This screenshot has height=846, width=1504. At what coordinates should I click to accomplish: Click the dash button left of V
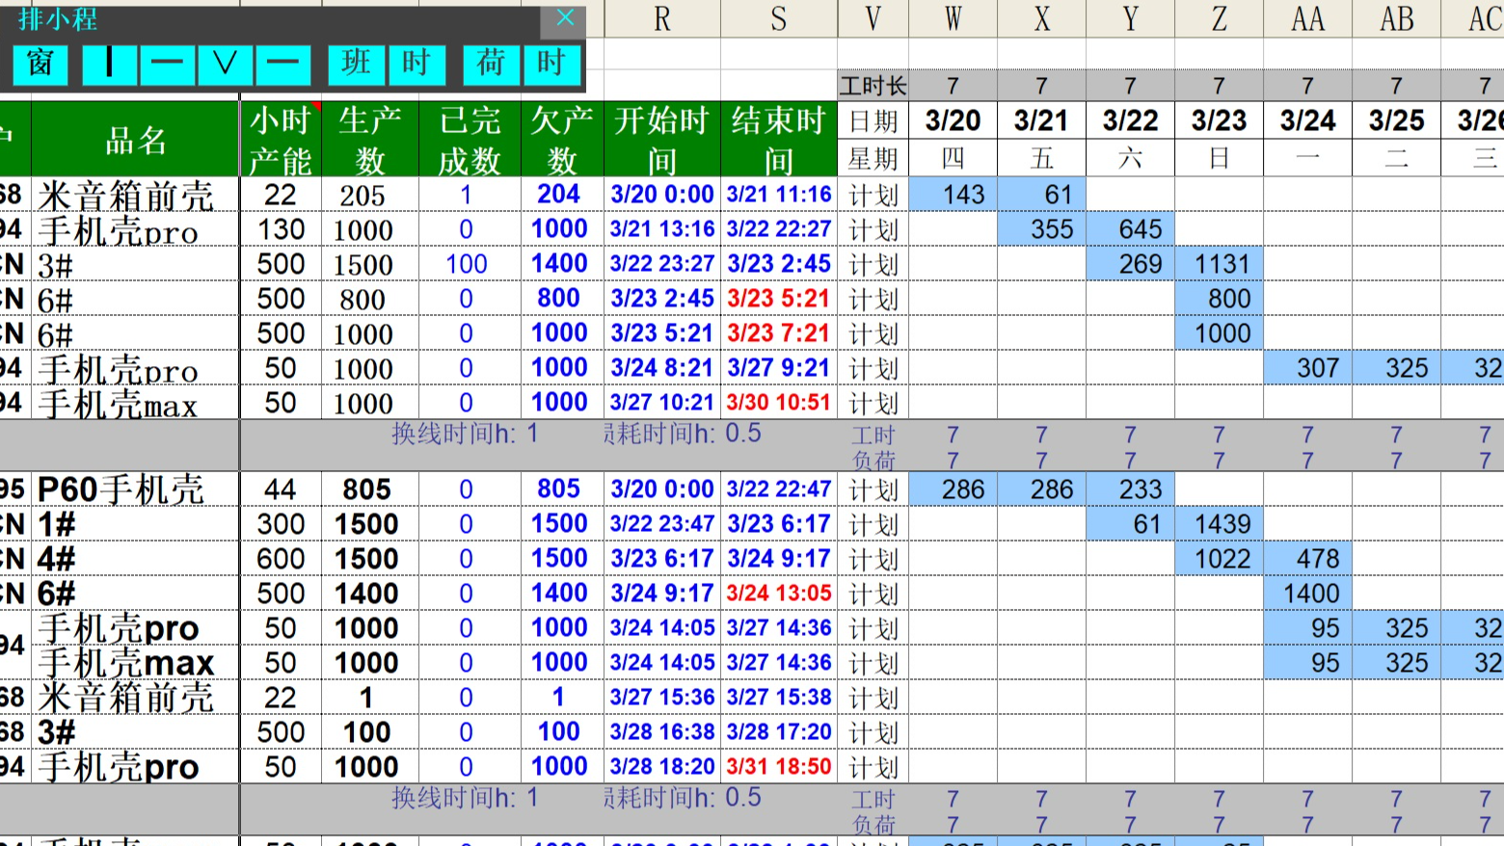(x=167, y=65)
